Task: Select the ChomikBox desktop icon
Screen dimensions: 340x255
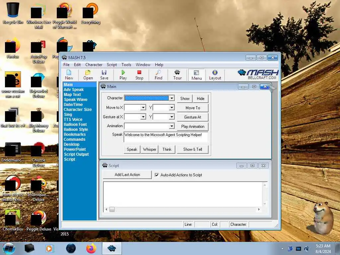Action: [13, 220]
